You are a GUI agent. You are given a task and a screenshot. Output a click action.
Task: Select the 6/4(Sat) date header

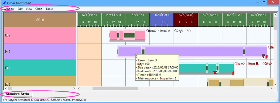(162, 20)
